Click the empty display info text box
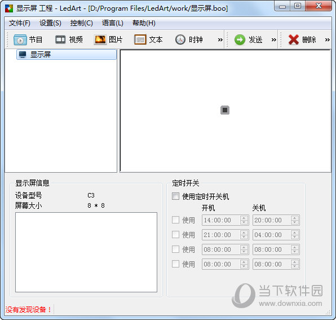Screen dimensions: 336x320 [x=86, y=252]
